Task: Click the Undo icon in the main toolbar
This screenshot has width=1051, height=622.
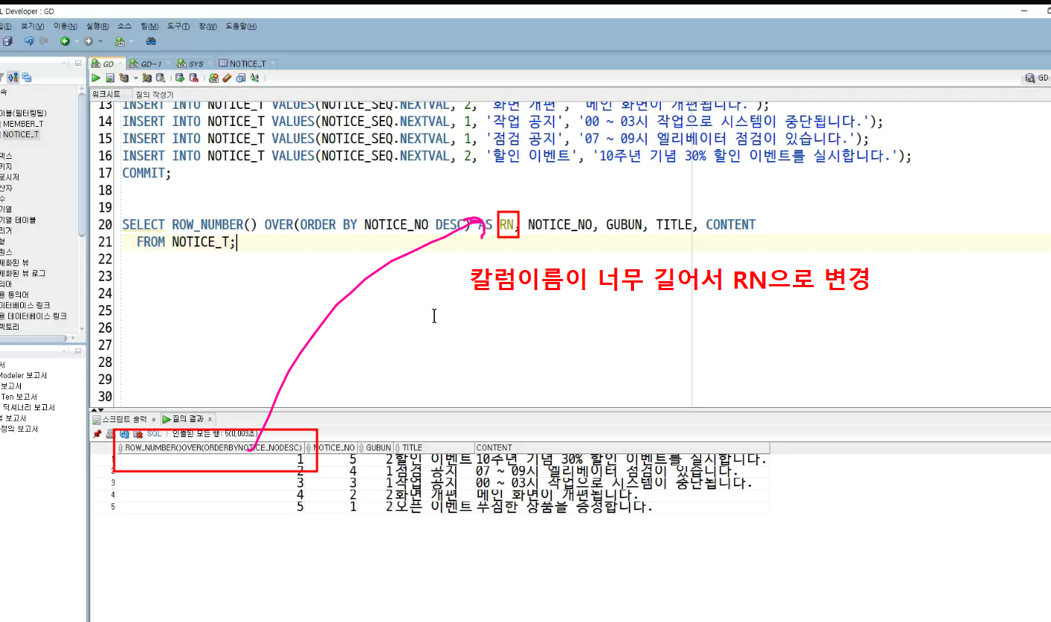Action: [x=29, y=41]
